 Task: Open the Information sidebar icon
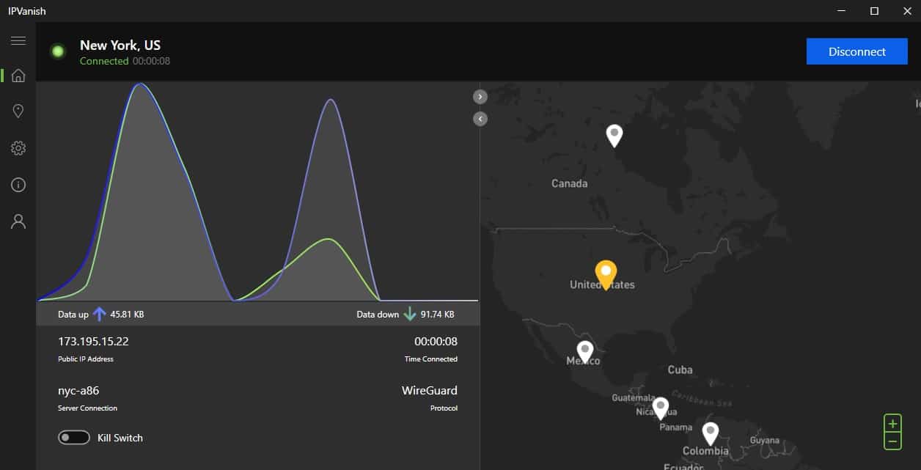click(x=18, y=185)
